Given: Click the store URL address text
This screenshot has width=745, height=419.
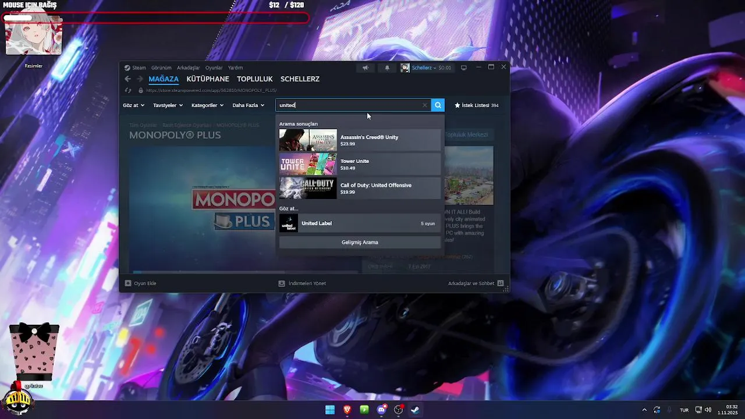Looking at the screenshot, I should 211,90.
